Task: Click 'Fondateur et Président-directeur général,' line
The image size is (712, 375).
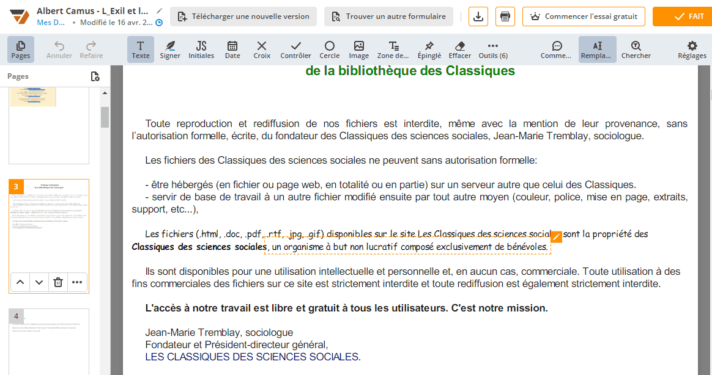Action: point(237,344)
